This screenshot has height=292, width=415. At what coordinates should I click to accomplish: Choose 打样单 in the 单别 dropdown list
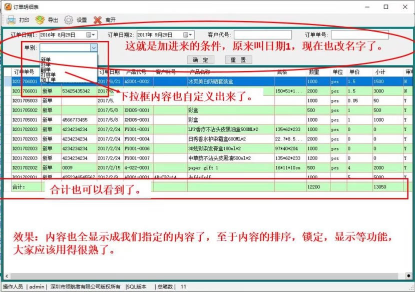click(x=48, y=75)
